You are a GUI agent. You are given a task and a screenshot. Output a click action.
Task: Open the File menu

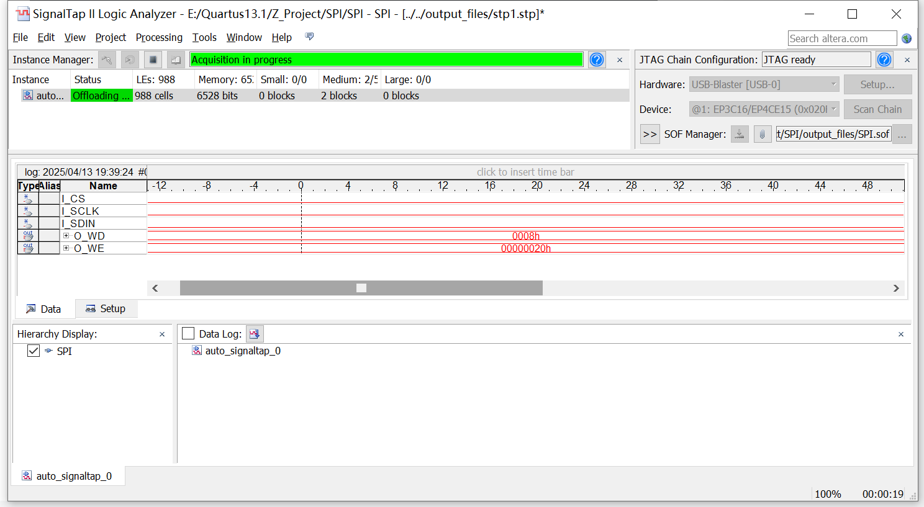coord(20,37)
